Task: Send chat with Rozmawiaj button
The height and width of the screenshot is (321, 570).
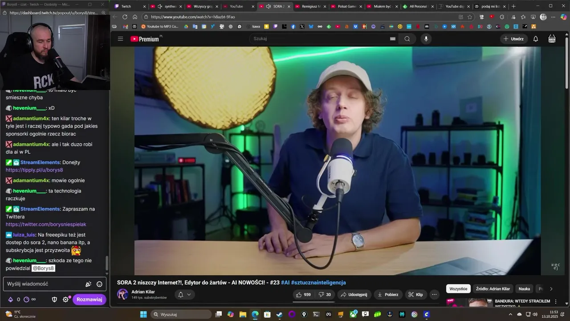Action: click(x=90, y=300)
